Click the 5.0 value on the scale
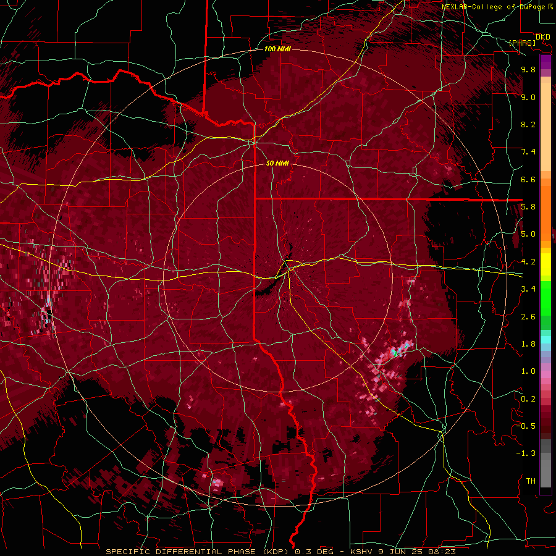The width and height of the screenshot is (556, 556). tap(528, 234)
